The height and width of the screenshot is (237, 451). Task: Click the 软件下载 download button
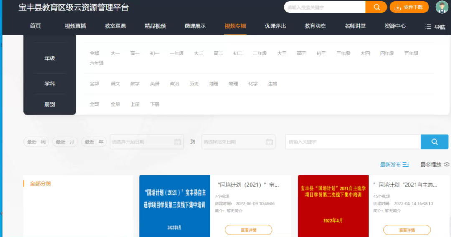tap(409, 7)
